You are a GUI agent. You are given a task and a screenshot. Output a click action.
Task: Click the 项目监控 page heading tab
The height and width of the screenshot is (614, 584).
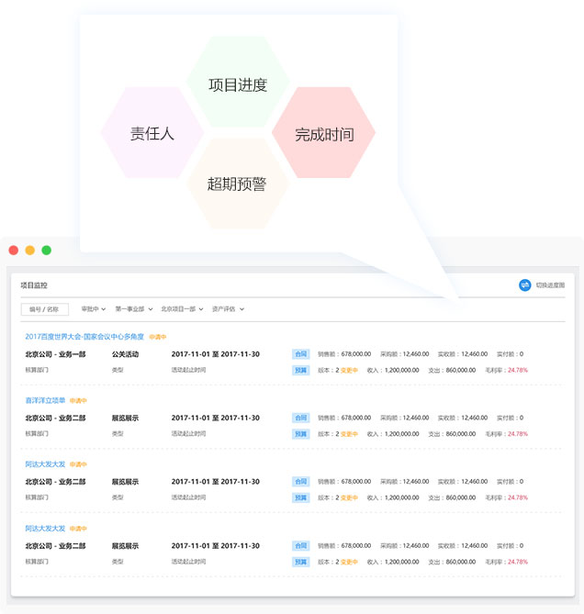click(34, 286)
